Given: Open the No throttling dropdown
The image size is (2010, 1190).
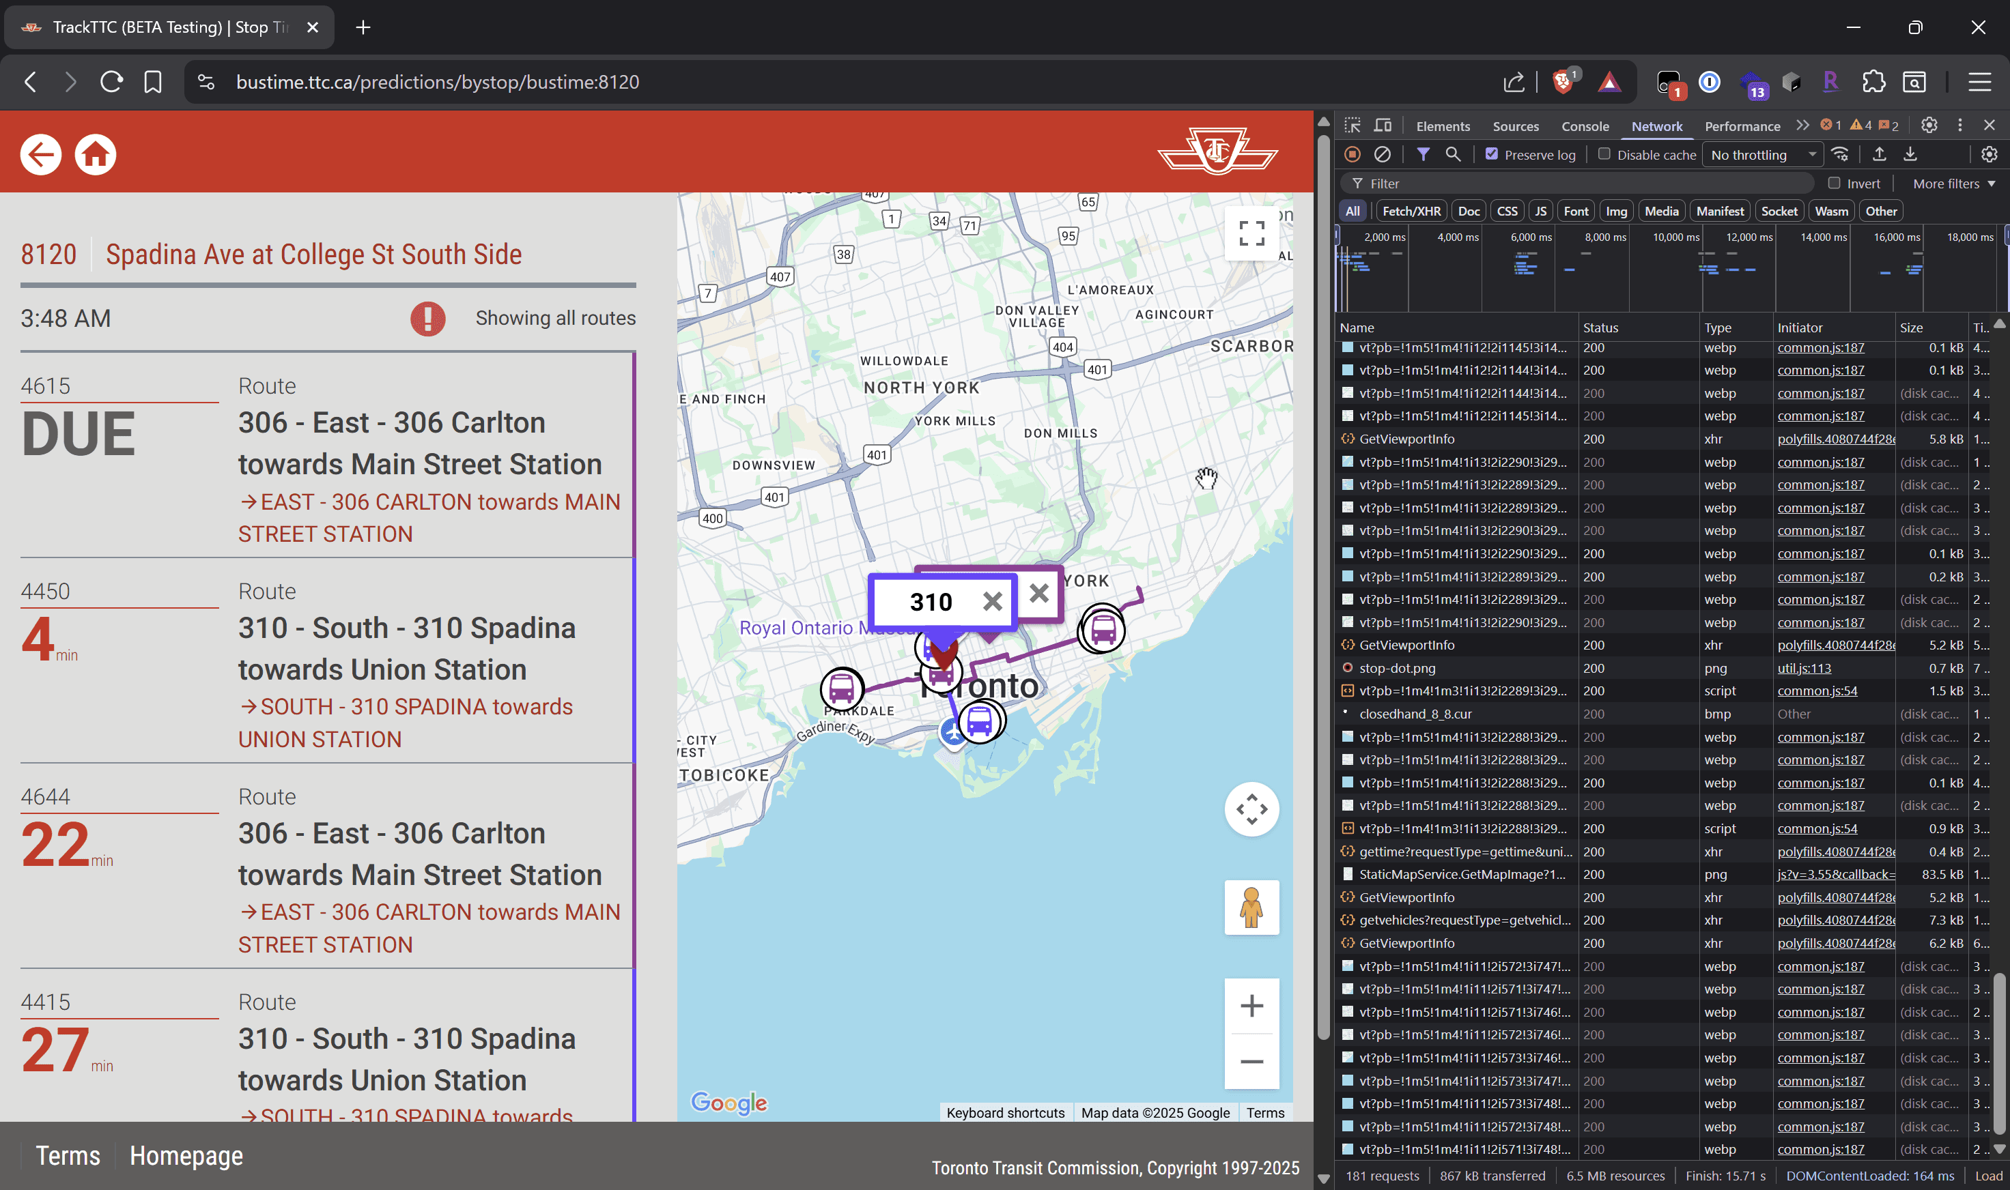Looking at the screenshot, I should tap(1763, 155).
